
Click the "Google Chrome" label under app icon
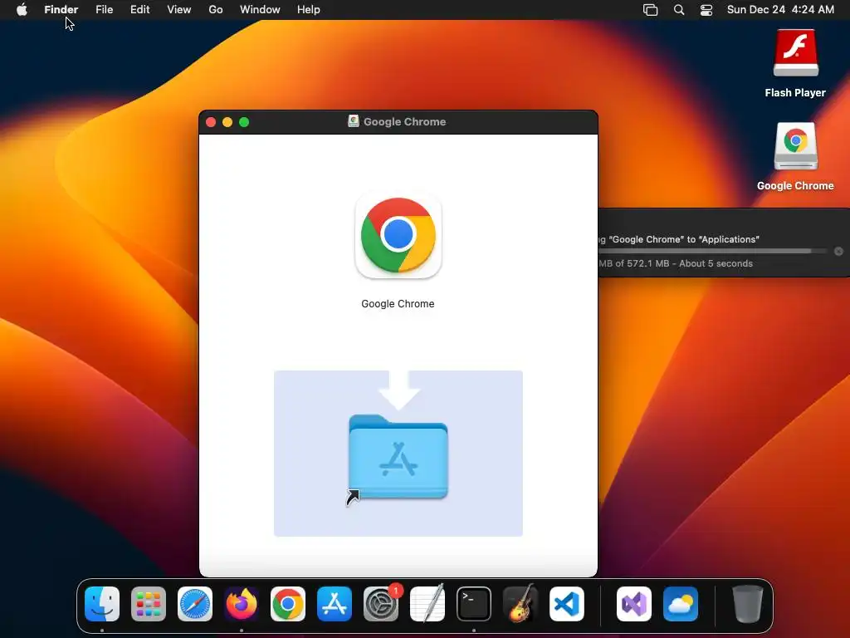[x=398, y=304]
